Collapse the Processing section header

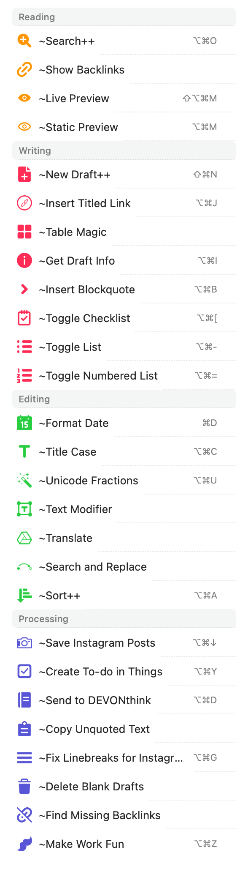click(x=124, y=619)
